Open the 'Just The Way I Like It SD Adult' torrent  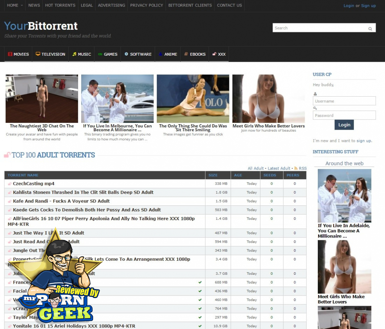click(x=48, y=233)
